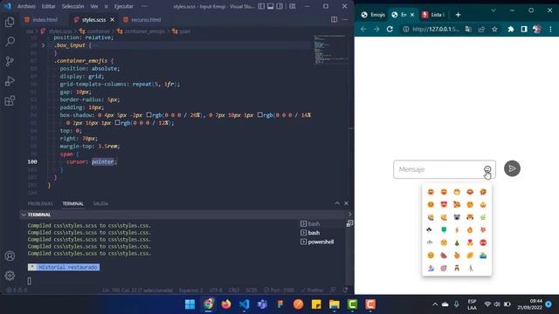This screenshot has height=314, width=559.
Task: Maximize the panel with the up chevron
Action: pos(337,203)
